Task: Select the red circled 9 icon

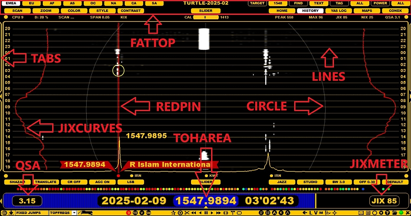Action: coord(128,213)
